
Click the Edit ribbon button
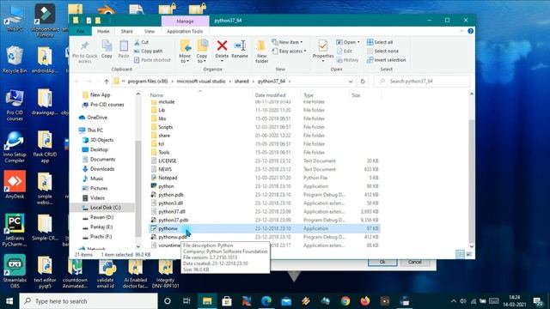344,51
